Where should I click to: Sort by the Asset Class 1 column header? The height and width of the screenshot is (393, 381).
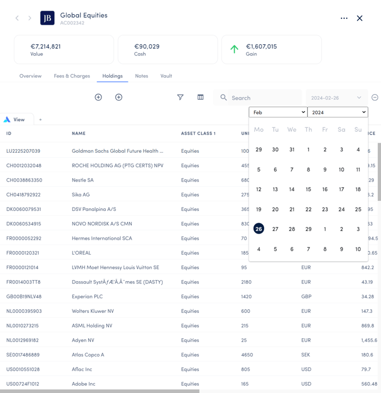click(198, 133)
